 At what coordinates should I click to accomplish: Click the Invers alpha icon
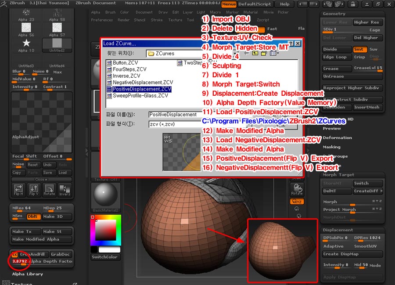click(x=65, y=190)
